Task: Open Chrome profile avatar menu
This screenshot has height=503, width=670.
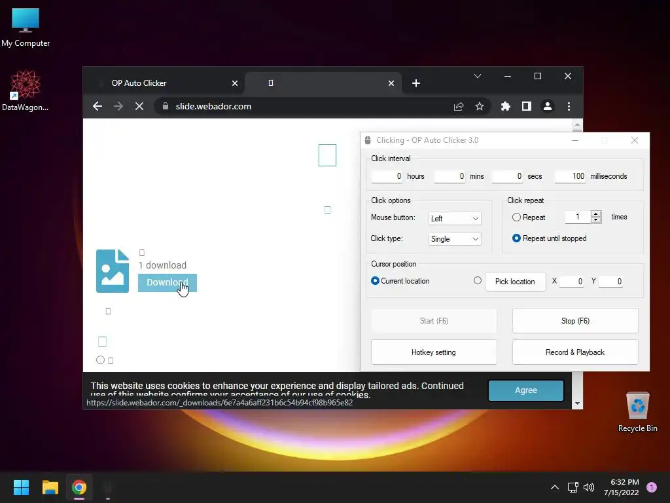Action: [548, 107]
